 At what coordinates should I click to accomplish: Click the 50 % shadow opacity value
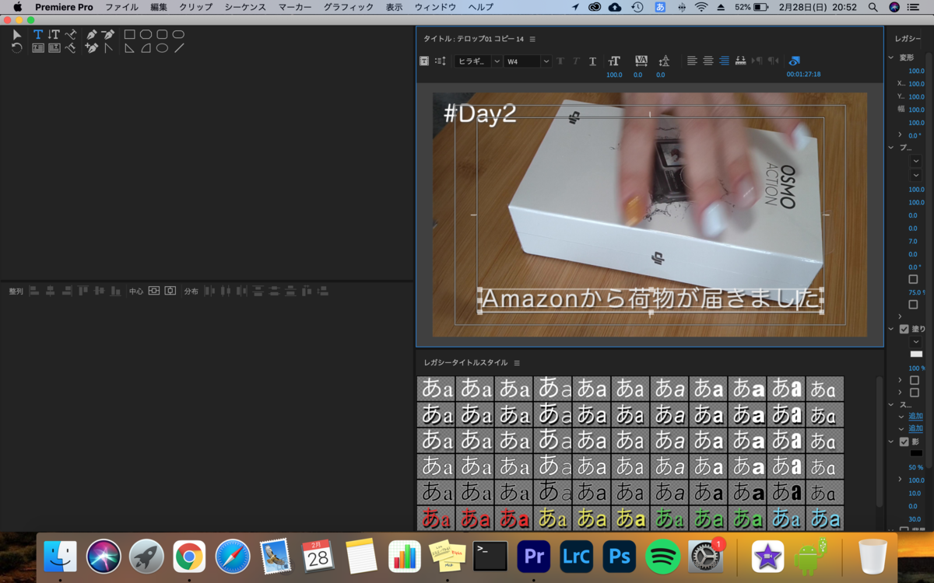[x=916, y=467]
